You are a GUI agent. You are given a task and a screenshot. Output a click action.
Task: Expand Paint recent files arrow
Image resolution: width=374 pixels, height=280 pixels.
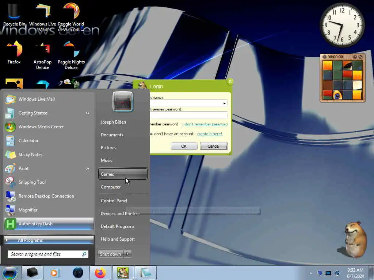pos(88,168)
